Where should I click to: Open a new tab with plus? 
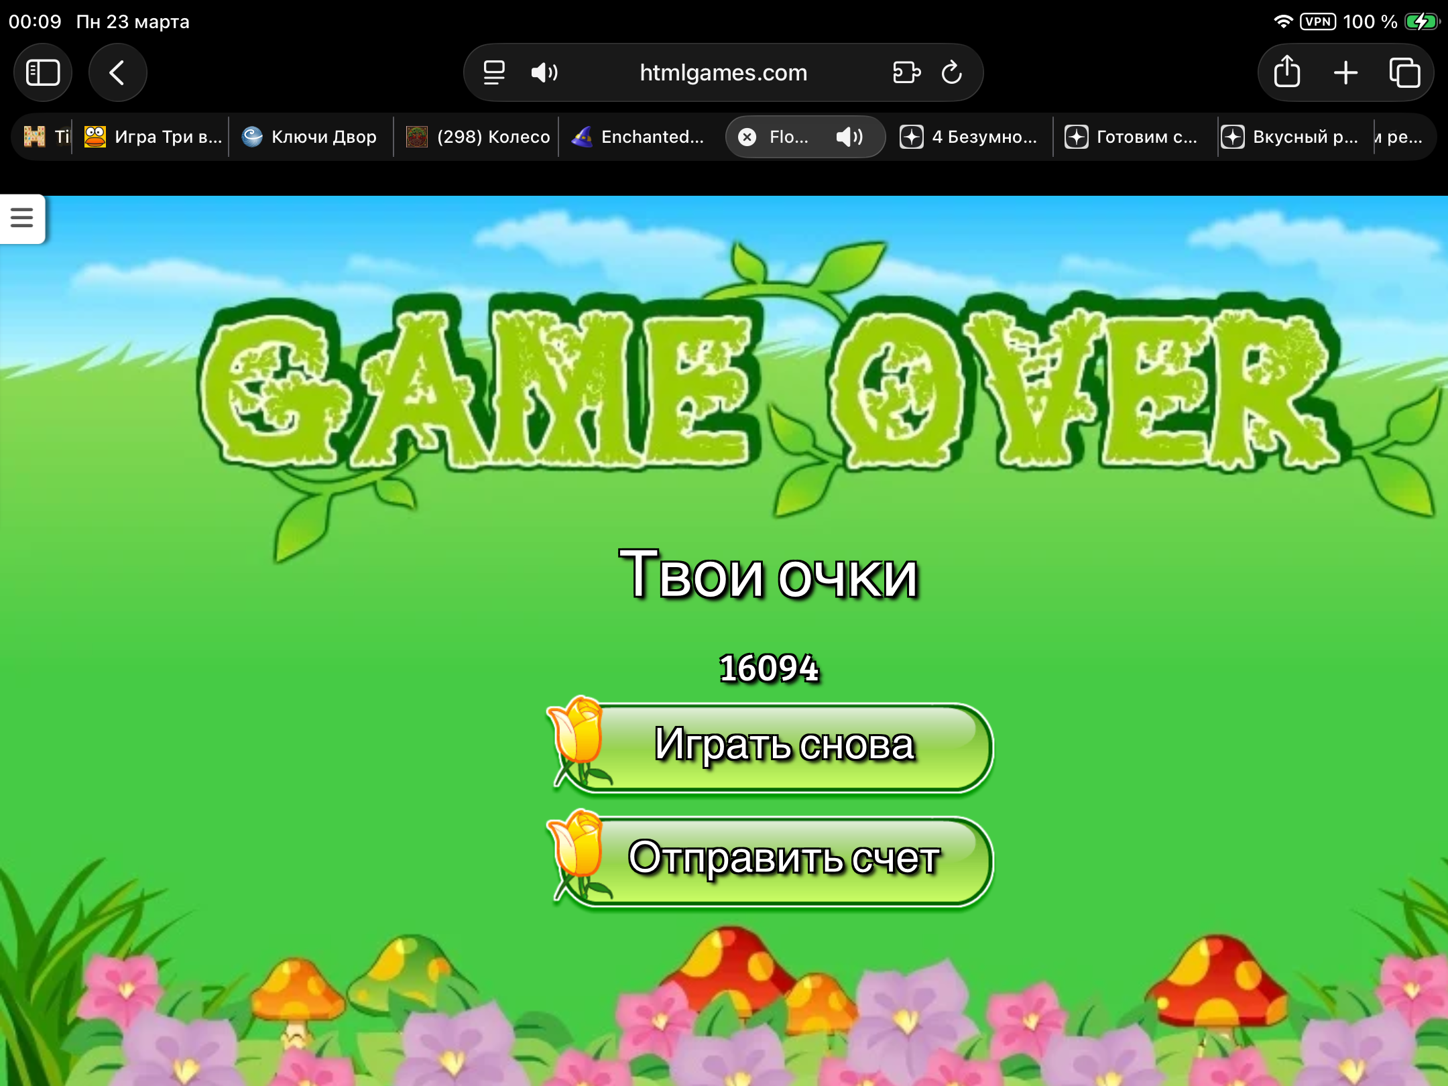[x=1345, y=72]
